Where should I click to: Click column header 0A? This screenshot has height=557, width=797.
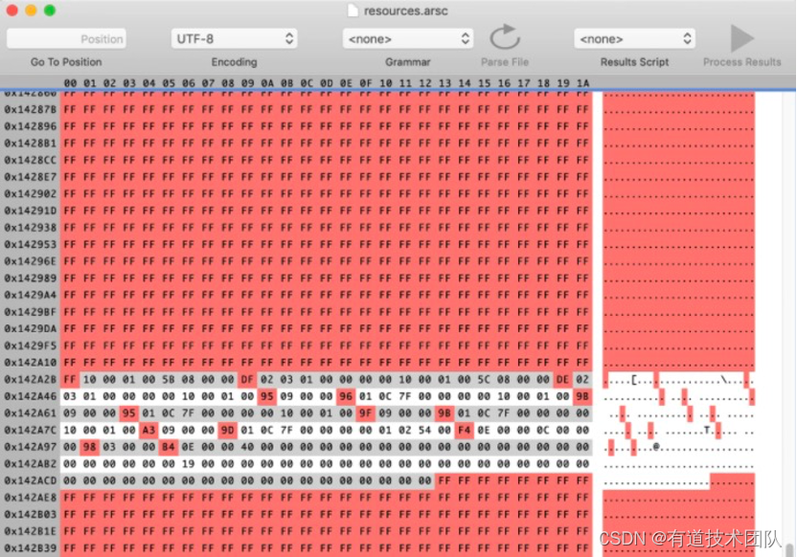click(x=267, y=82)
